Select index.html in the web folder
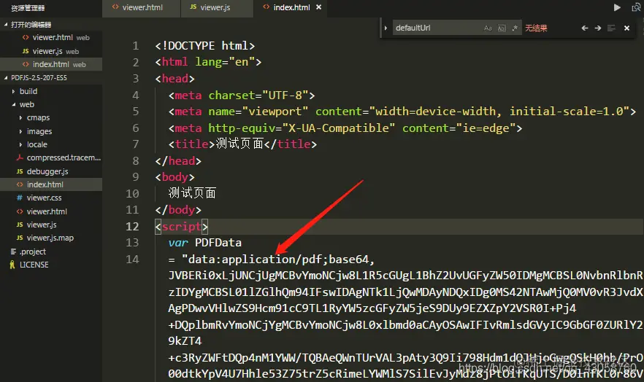The image size is (644, 382). [x=51, y=184]
